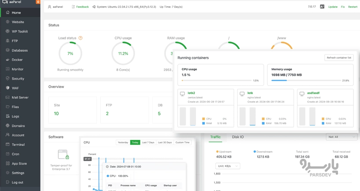Click the language switch icon near version

point(322,7)
